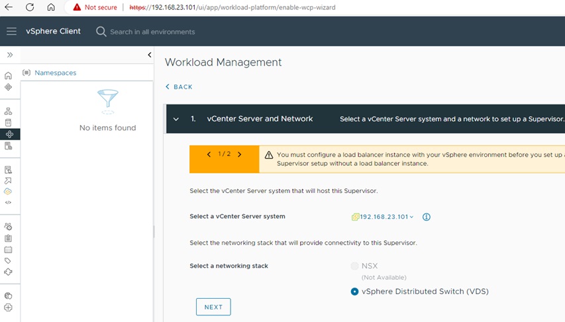The image size is (565, 322).
Task: Open the Shortcuts icon in sidebar
Action: pos(8,87)
